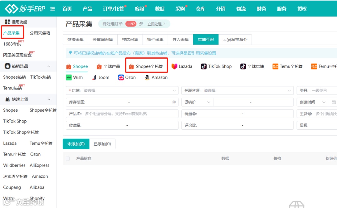Image resolution: width=337 pixels, height=208 pixels.
Task: Open the 首页 top menu
Action: [67, 9]
